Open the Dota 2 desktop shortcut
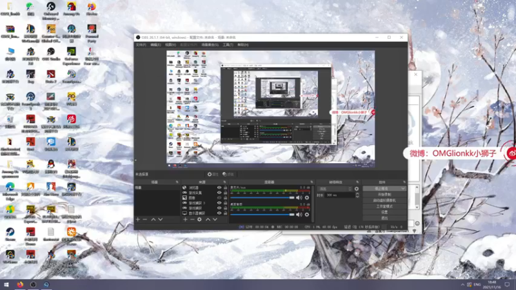 [x=51, y=76]
